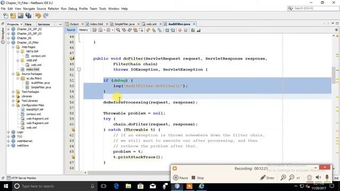The height and width of the screenshot is (191, 340).
Task: Close the AuditFilter.java tab
Action: 194,24
